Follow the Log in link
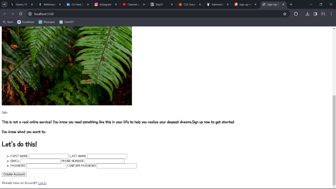 pos(42,183)
